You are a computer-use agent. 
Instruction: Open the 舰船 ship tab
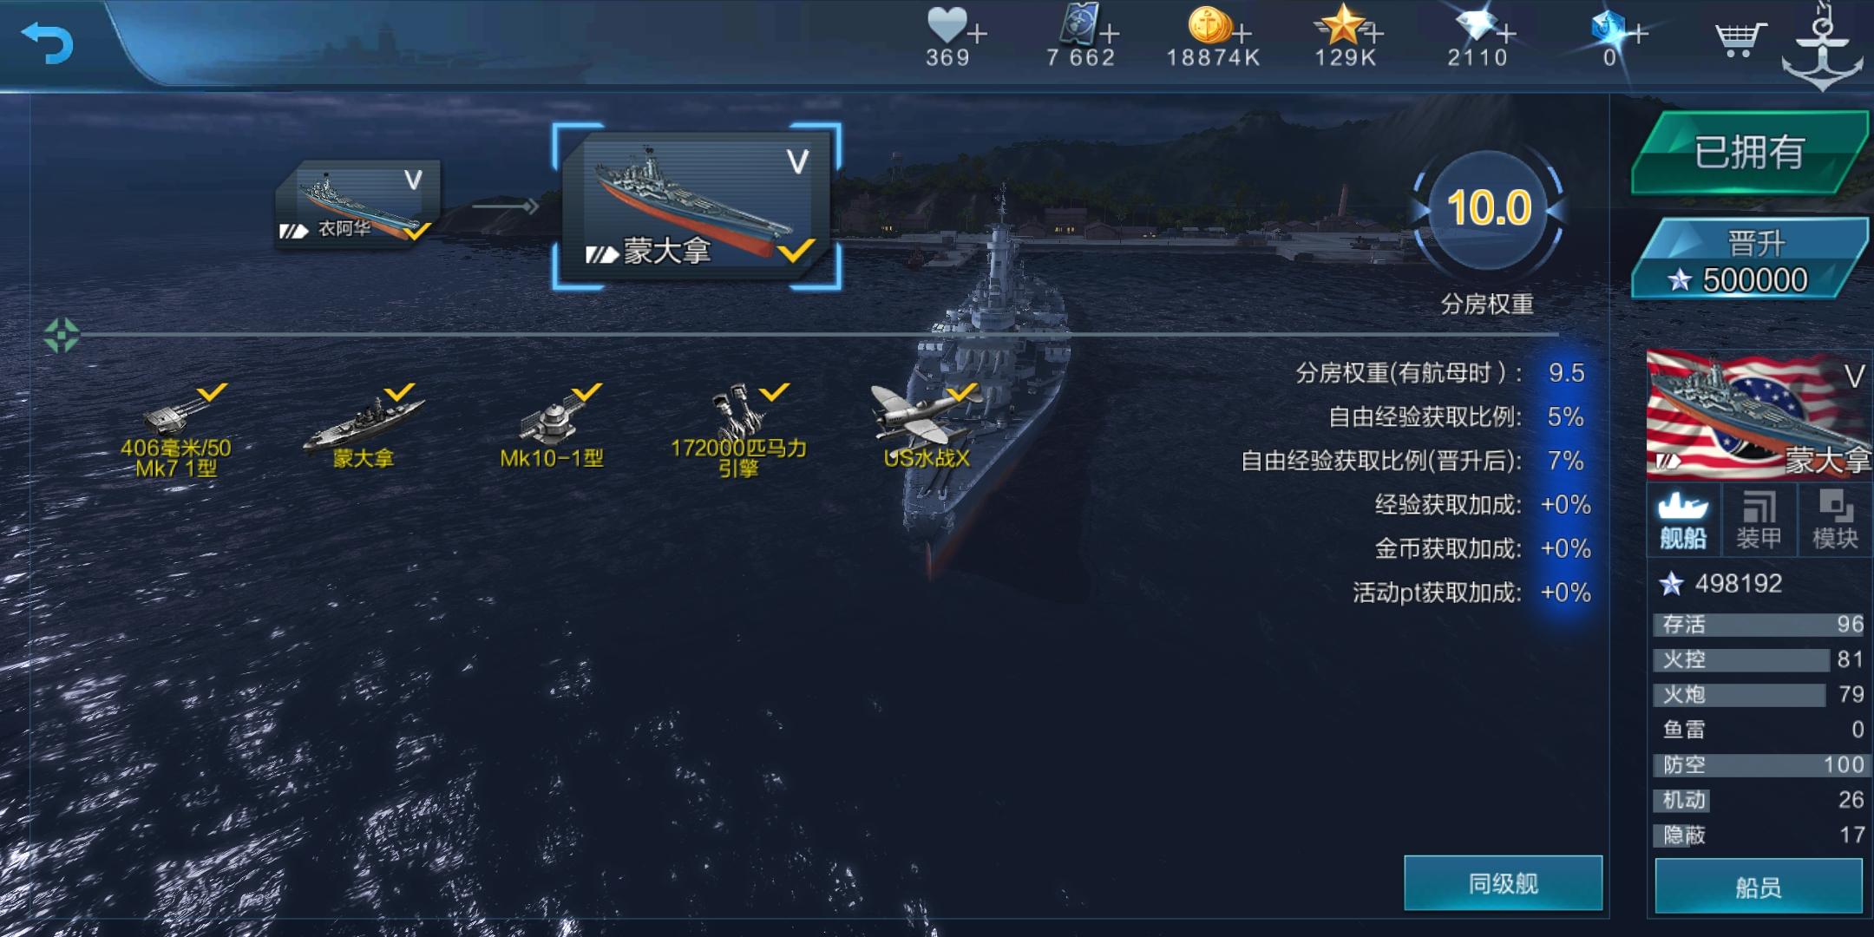(x=1683, y=521)
